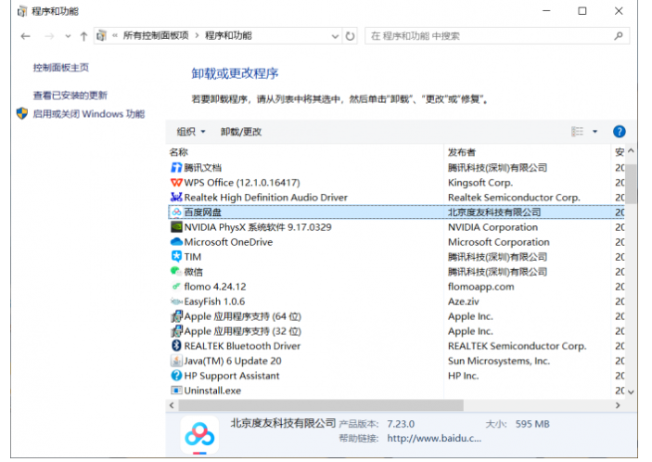Click the NVIDIA PhysX icon
The image size is (652, 462).
click(176, 227)
